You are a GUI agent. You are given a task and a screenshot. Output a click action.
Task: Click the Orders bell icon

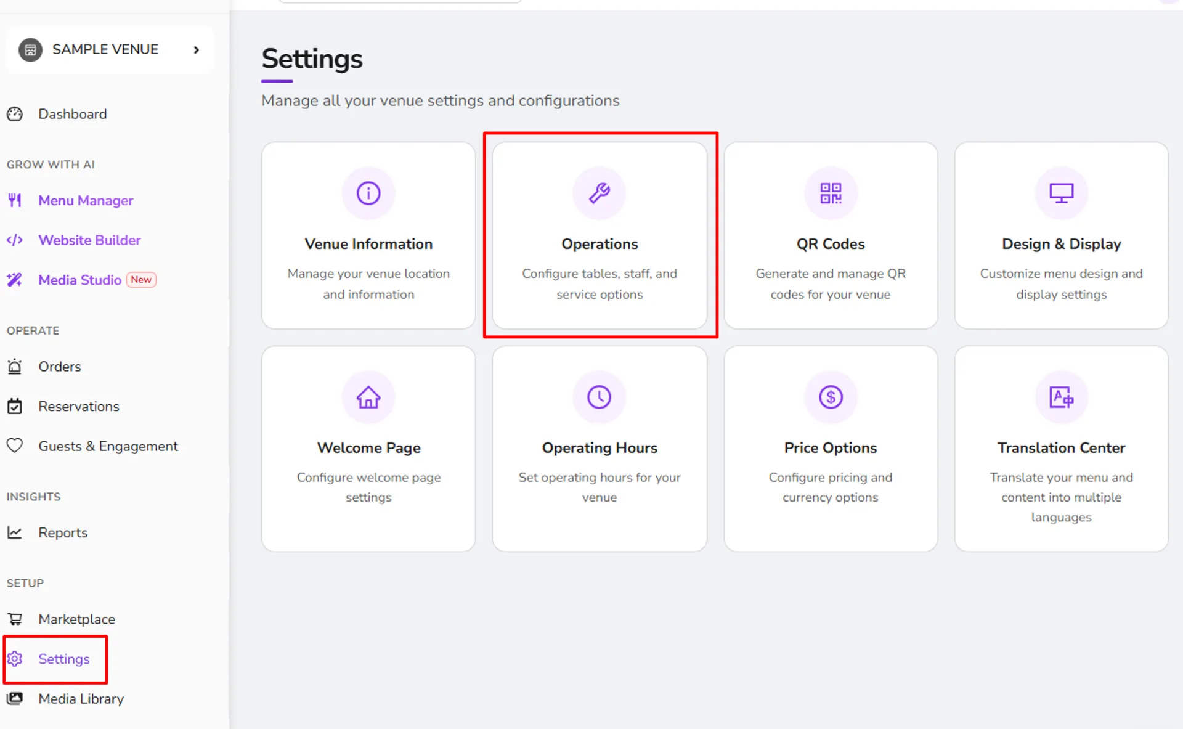click(x=15, y=367)
